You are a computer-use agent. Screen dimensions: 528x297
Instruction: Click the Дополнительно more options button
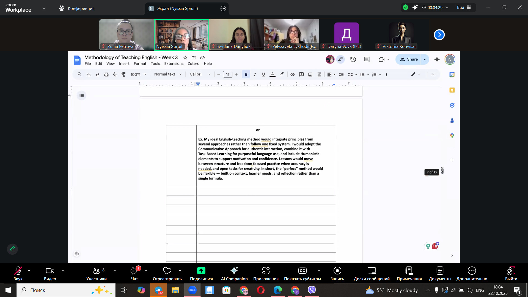point(472,271)
